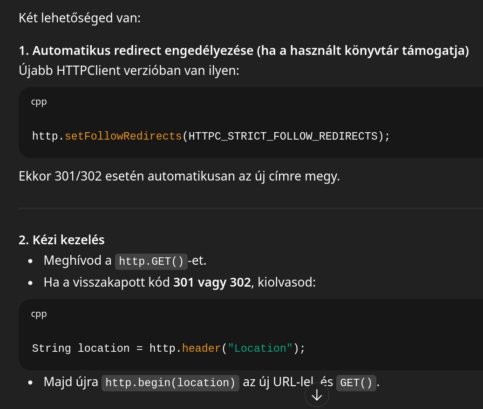Click the GET() inline code in last bullet
This screenshot has height=409, width=483.
356,383
